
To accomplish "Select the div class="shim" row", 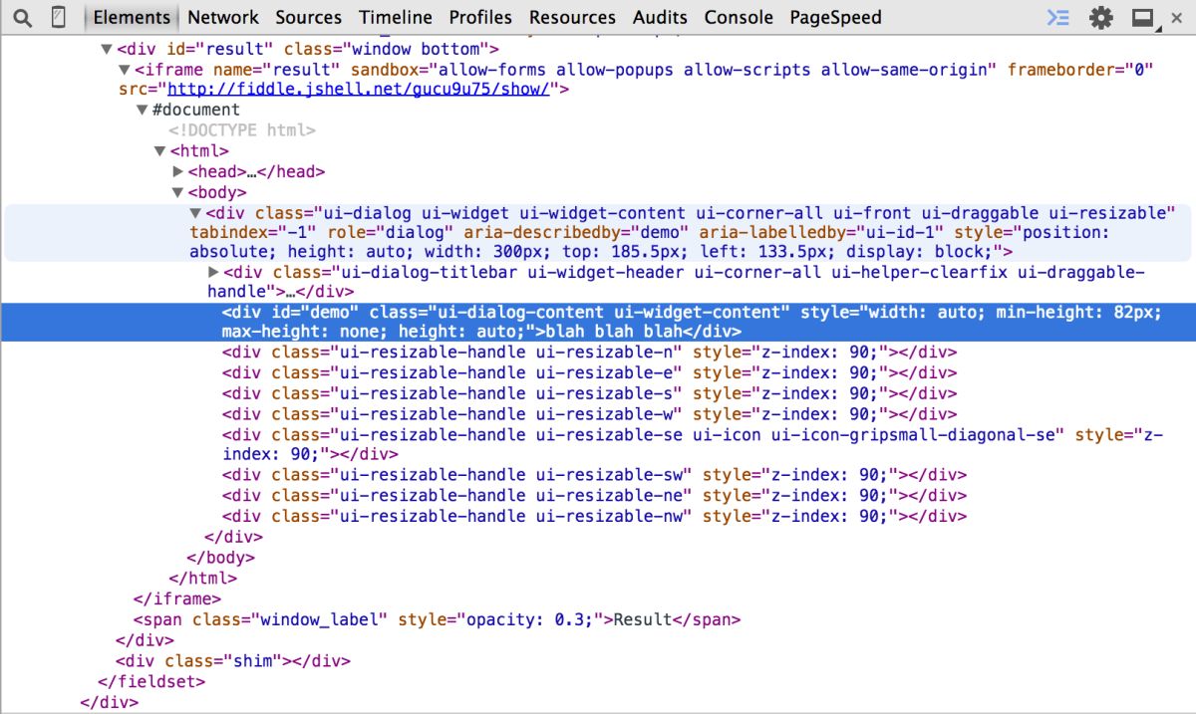I will click(x=233, y=660).
